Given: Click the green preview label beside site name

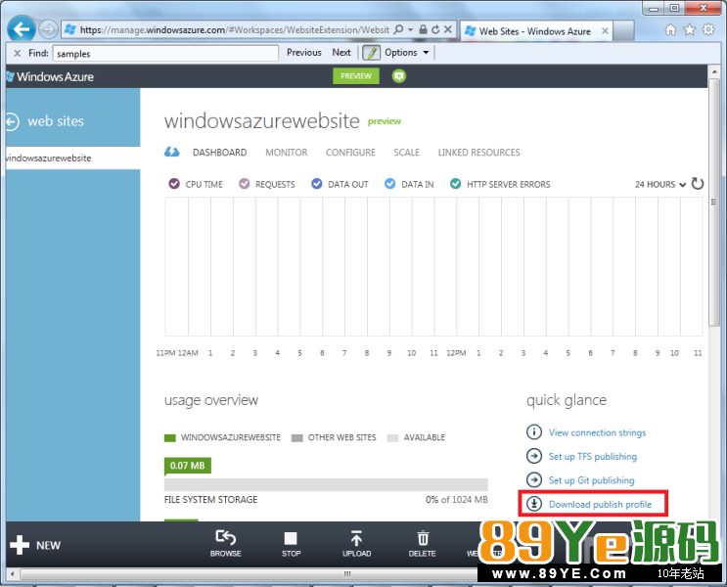Looking at the screenshot, I should coord(384,121).
